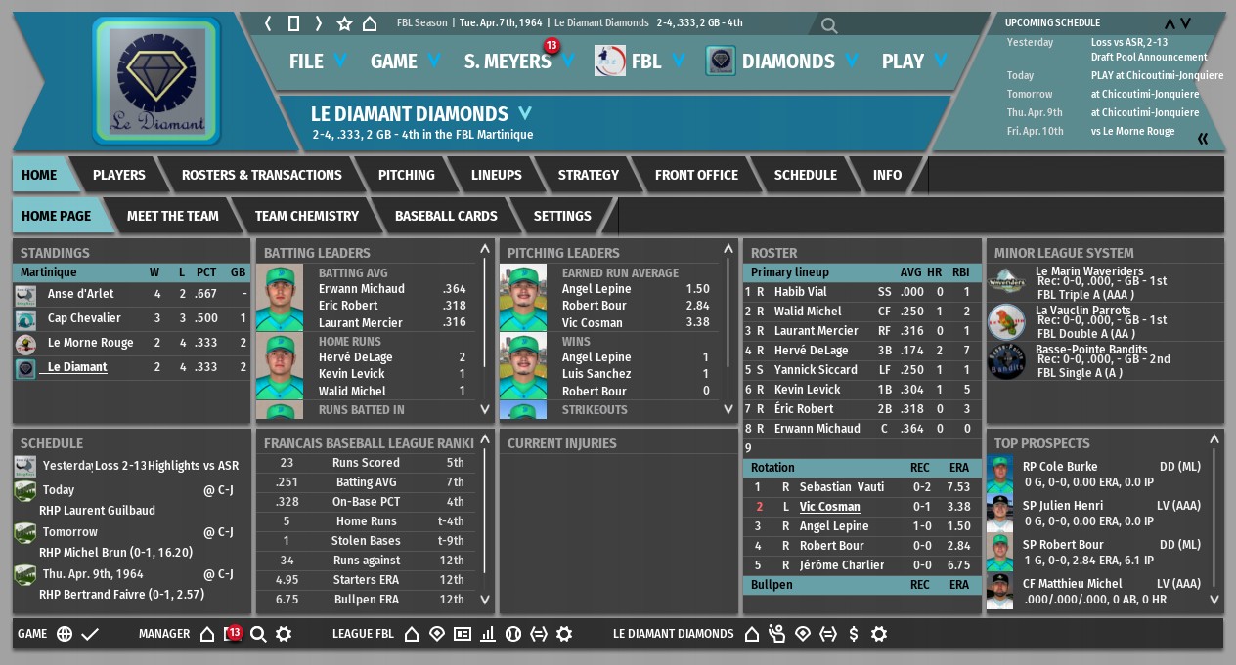Click the baseball icon in League FBL toolbar
This screenshot has height=665, width=1236.
coord(512,634)
